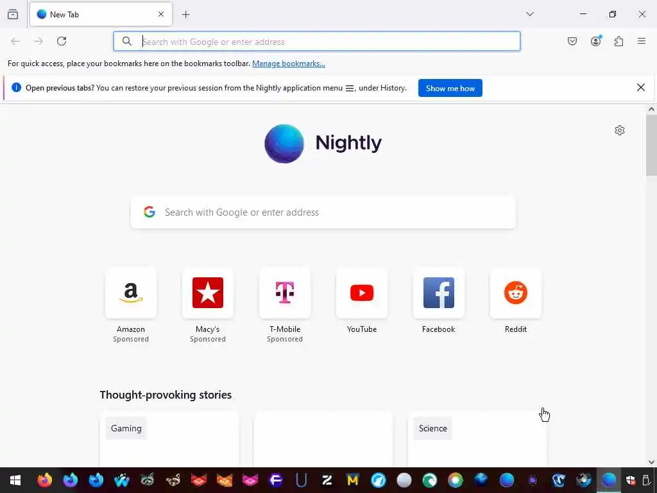The width and height of the screenshot is (657, 493).
Task: Click the Thought-provoking stories heading
Action: pyautogui.click(x=166, y=395)
